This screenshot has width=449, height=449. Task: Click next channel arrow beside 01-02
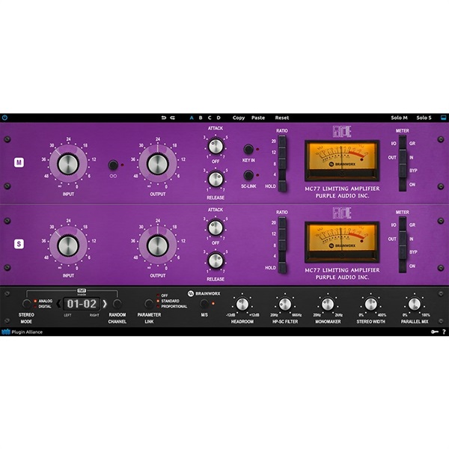coord(105,304)
